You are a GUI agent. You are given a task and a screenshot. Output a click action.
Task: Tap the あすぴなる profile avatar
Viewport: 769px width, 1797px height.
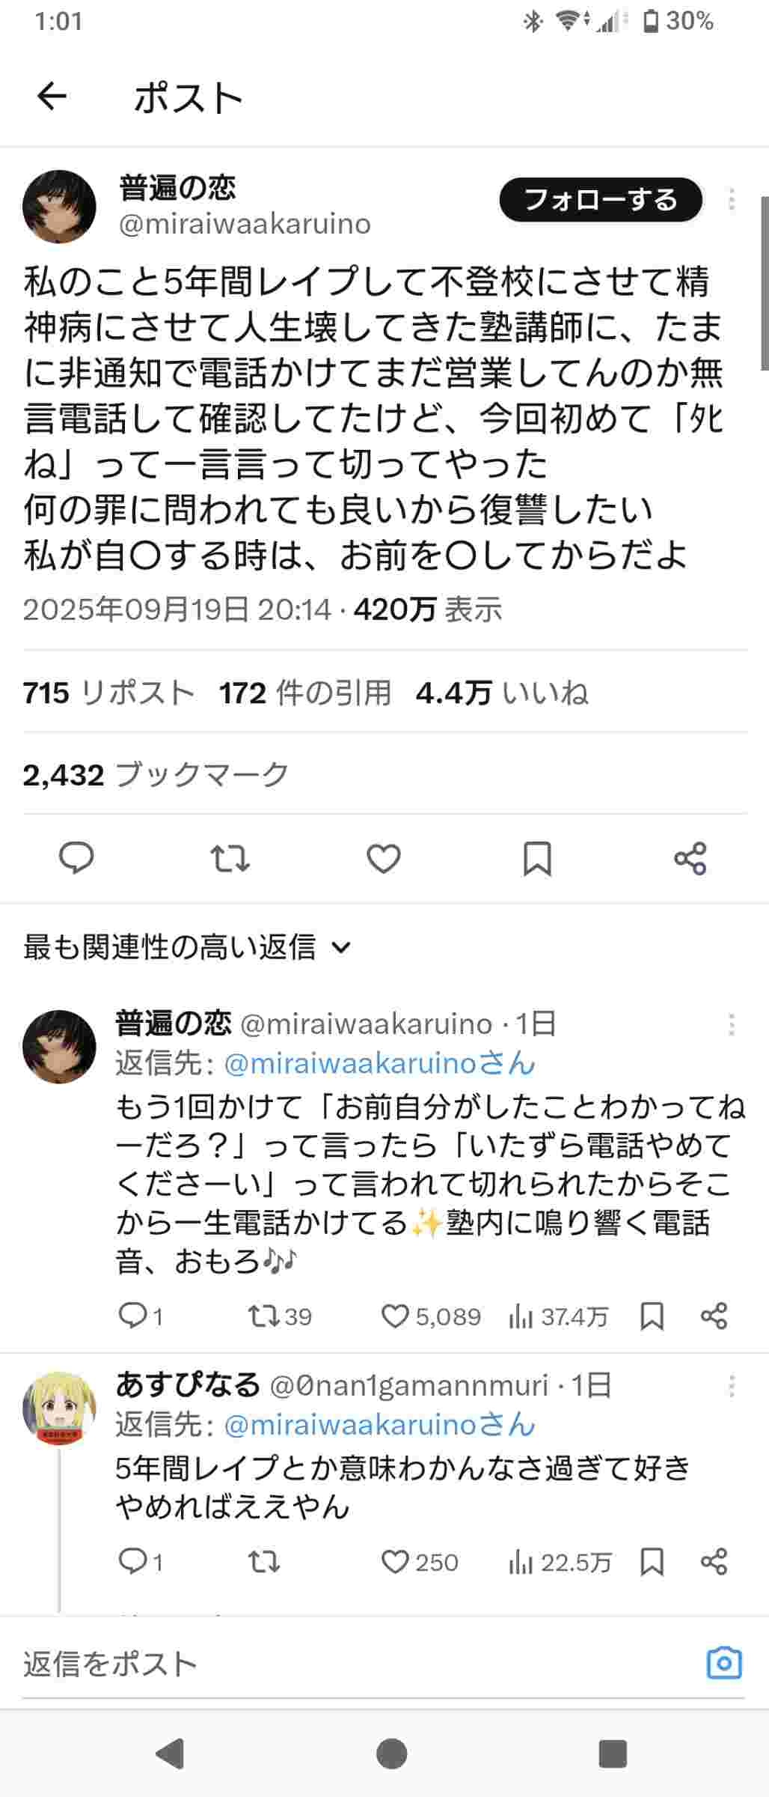click(59, 1408)
